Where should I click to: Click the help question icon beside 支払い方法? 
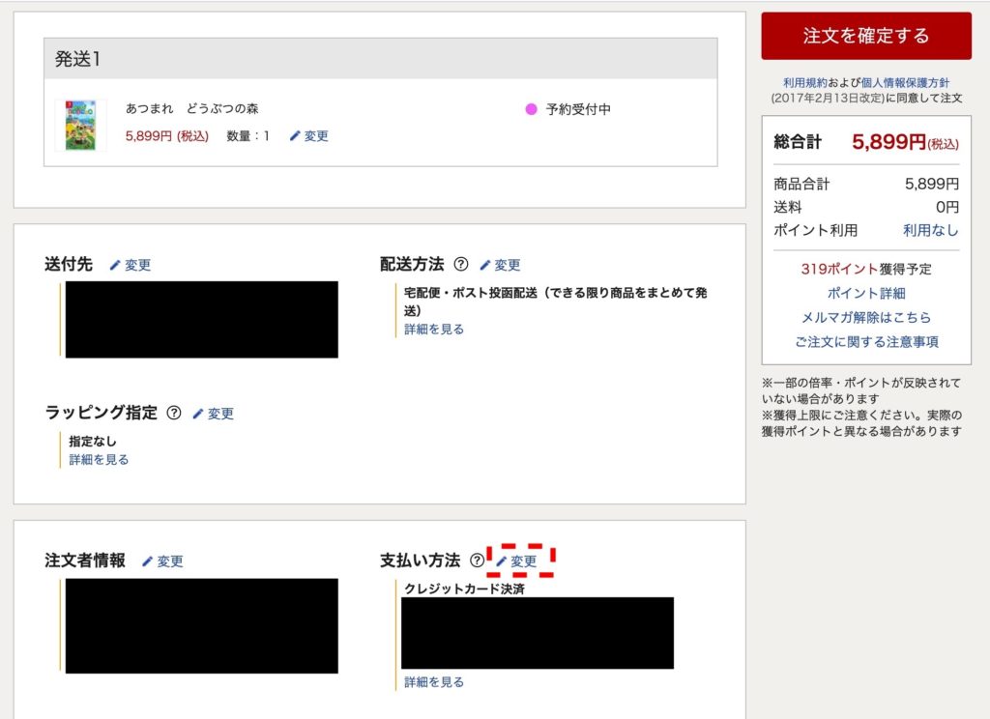coord(477,561)
